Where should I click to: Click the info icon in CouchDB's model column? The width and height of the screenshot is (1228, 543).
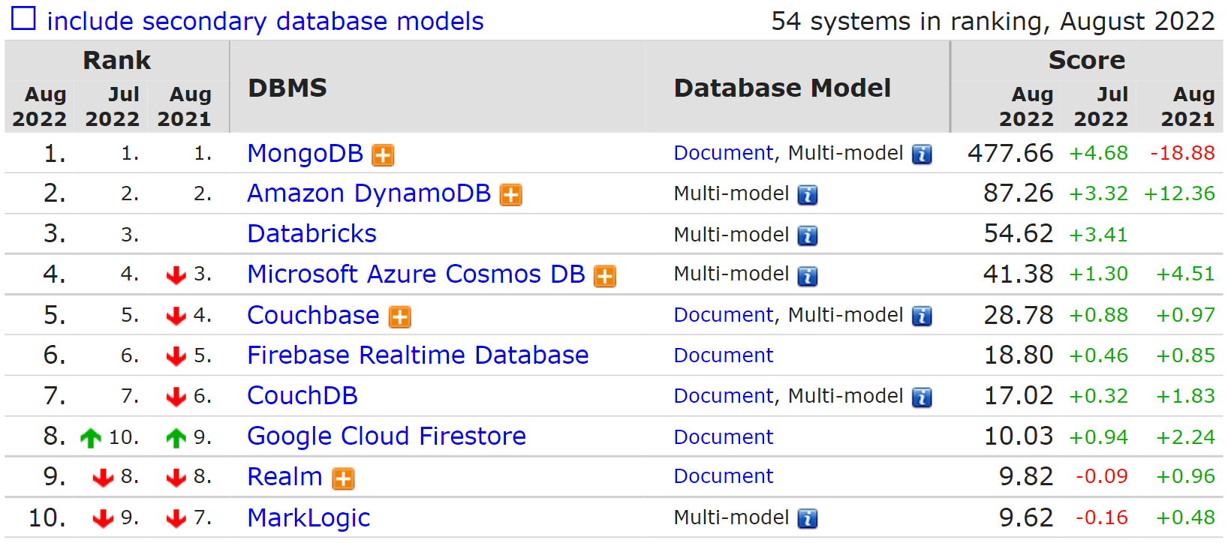point(922,397)
